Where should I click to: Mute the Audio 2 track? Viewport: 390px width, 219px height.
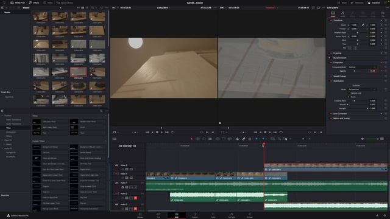135,198
